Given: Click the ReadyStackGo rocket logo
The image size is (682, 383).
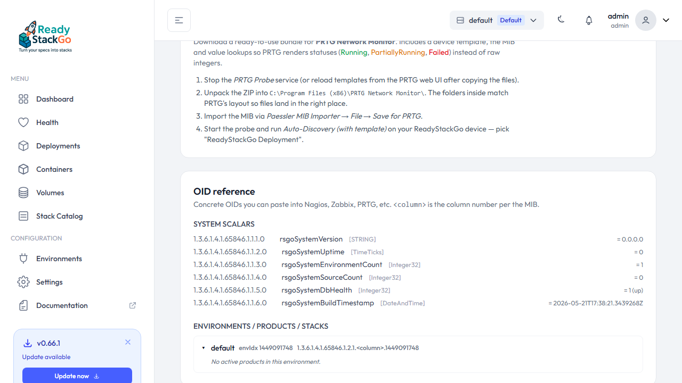Looking at the screenshot, I should pos(45,37).
